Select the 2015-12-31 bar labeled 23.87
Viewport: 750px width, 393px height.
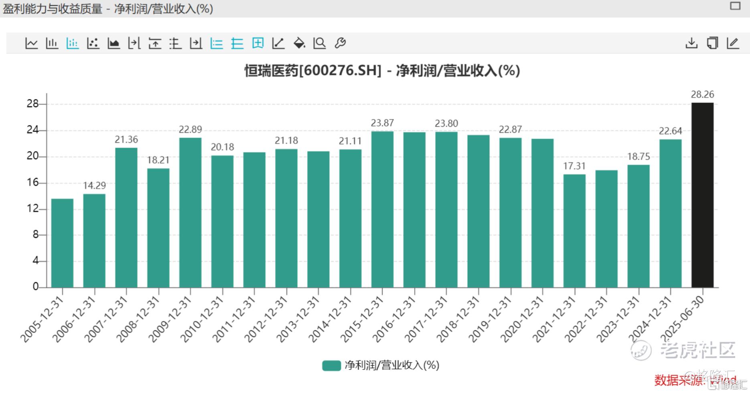[382, 209]
